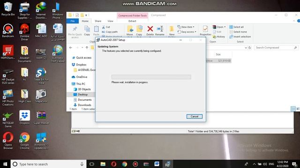Click the Compressed Folder Tools tab header
The image size is (300, 168).
tap(132, 15)
